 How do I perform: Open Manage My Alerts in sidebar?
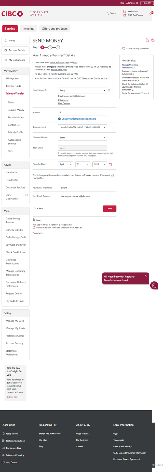pos(15,328)
